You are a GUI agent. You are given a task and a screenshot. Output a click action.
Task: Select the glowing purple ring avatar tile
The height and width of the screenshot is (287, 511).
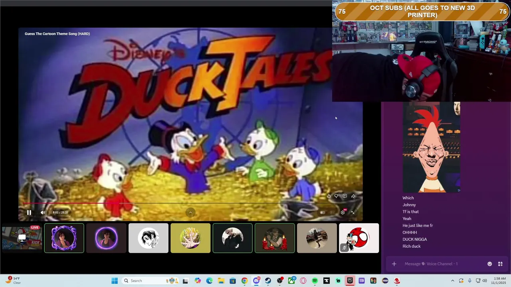(106, 238)
